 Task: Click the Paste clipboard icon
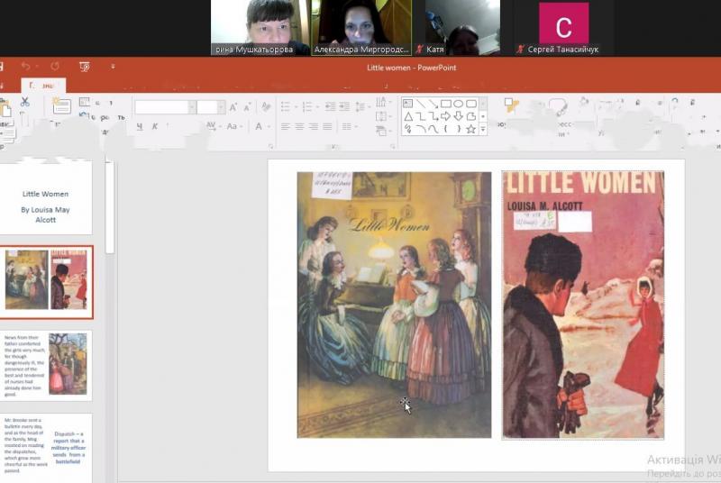[6, 109]
